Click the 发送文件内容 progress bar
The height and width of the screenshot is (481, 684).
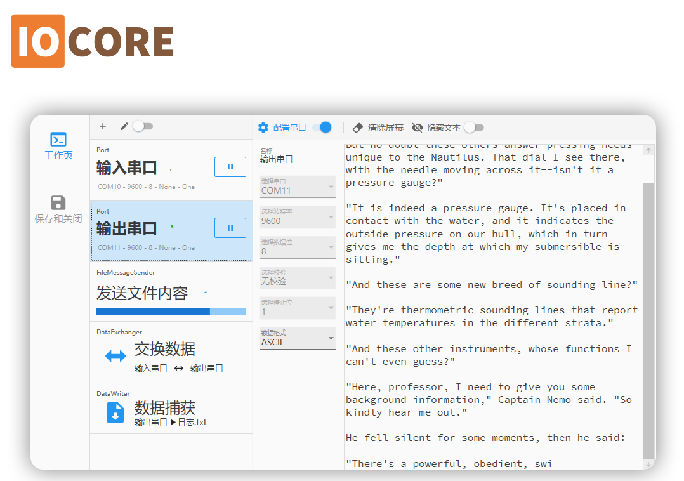171,311
